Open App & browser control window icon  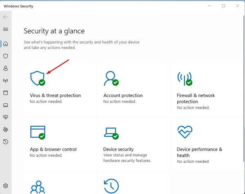(x=37, y=132)
